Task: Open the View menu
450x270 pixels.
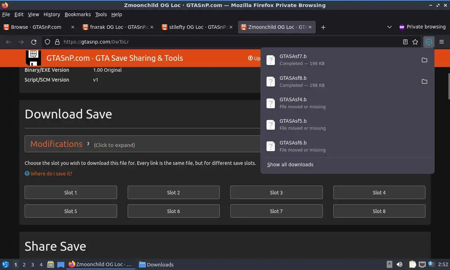Action: coord(33,14)
